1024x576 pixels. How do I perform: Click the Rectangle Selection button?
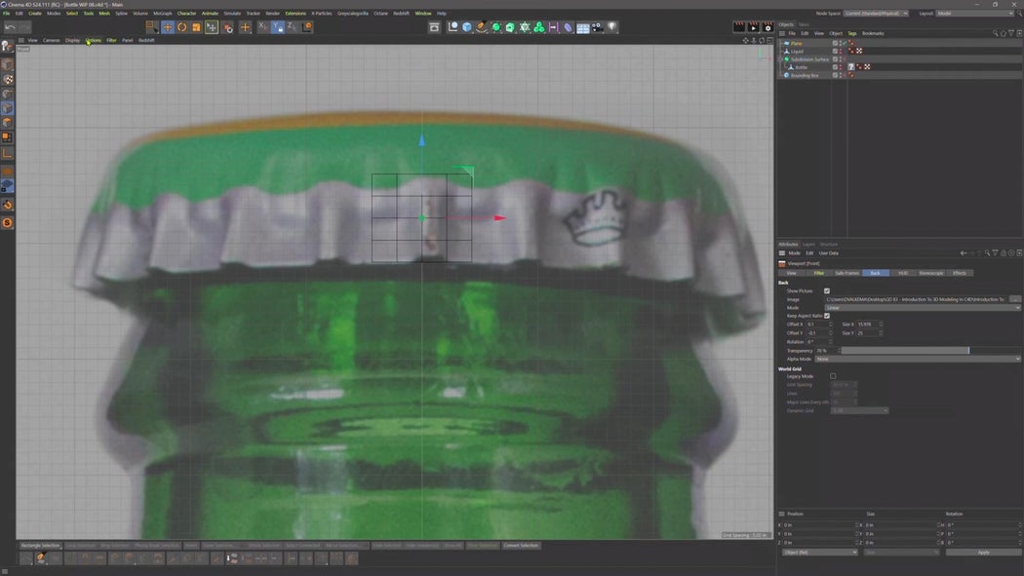[x=40, y=546]
